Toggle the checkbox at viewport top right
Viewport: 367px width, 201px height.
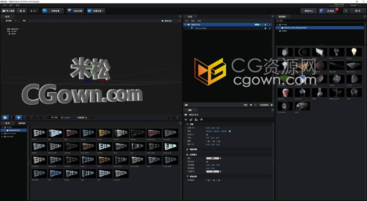[x=162, y=21]
